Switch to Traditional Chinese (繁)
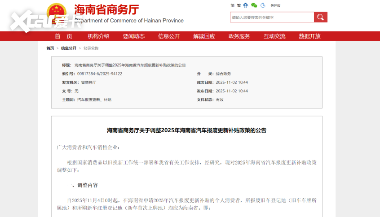Screen dimensions: 380x217 coord(239,5)
